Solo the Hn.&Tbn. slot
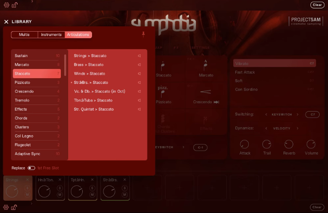Image resolution: width=328 pixels, height=213 pixels. point(60,188)
